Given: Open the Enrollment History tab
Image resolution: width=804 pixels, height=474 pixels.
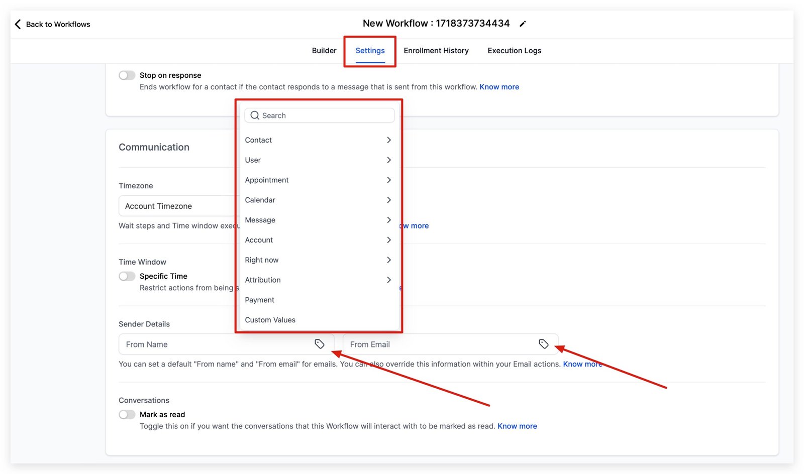Looking at the screenshot, I should pos(436,51).
